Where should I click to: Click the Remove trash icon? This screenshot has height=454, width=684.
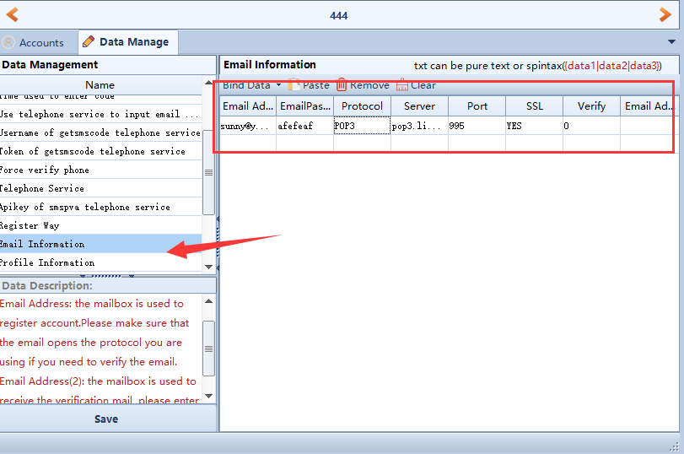point(342,85)
